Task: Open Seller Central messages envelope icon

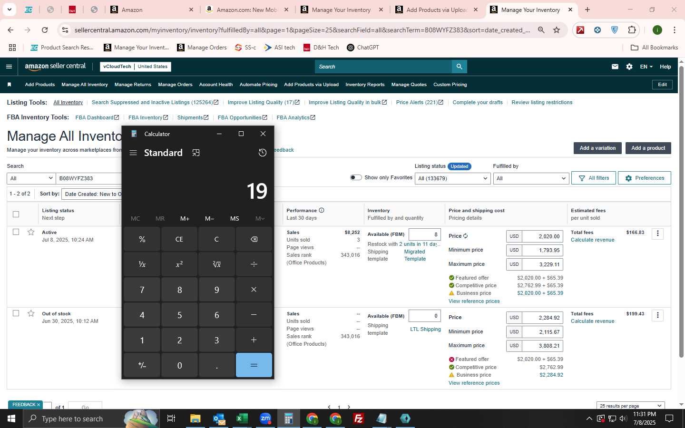Action: click(x=615, y=67)
